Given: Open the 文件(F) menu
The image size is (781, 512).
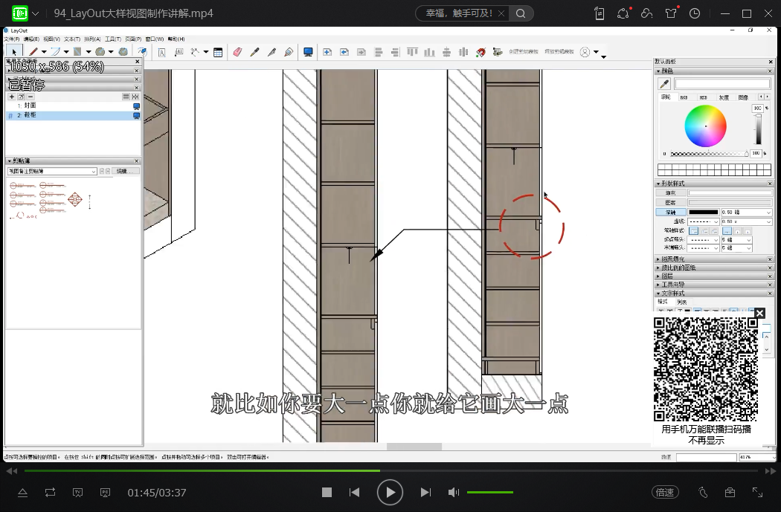Looking at the screenshot, I should (13, 39).
